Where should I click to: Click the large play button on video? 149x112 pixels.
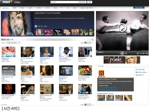coord(122,28)
